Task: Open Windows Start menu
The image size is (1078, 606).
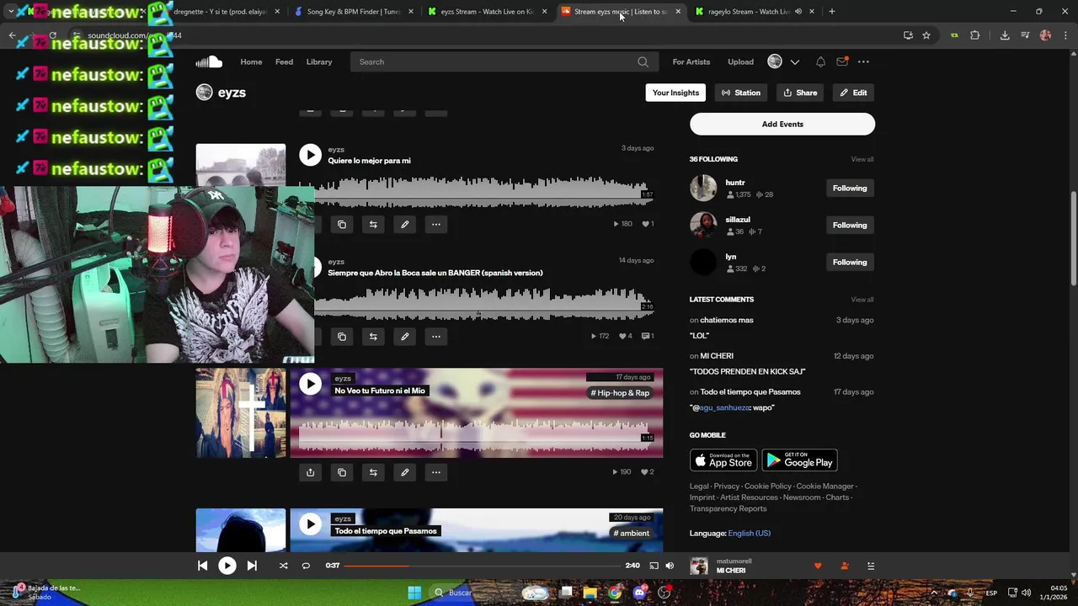Action: tap(414, 593)
